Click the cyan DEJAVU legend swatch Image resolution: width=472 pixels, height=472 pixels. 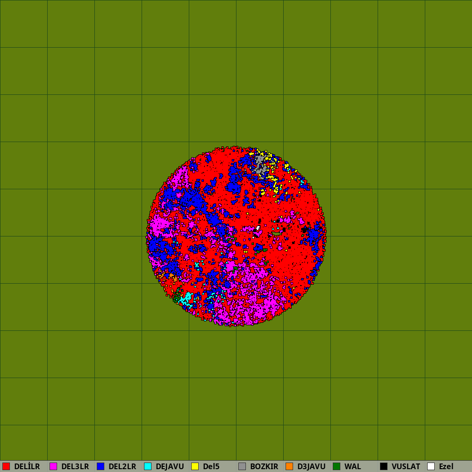(x=148, y=466)
